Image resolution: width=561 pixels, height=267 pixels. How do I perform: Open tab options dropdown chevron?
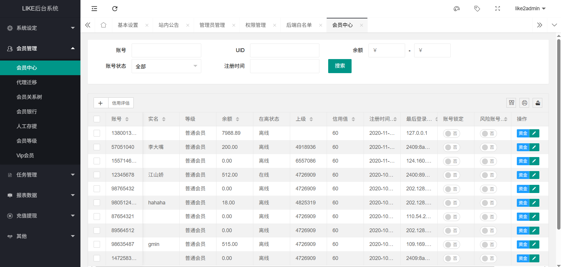[x=554, y=25]
